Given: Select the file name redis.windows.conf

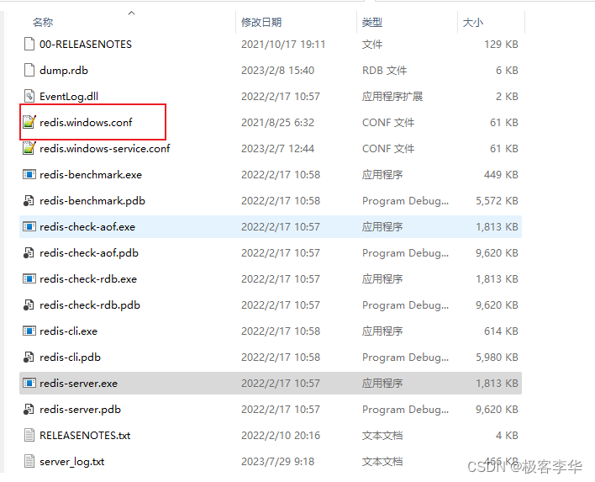Looking at the screenshot, I should coord(86,122).
